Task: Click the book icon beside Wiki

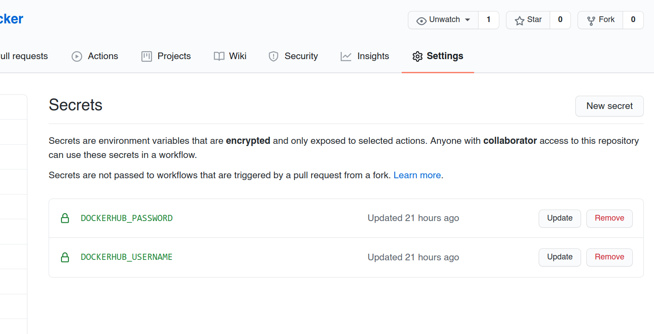Action: (219, 56)
